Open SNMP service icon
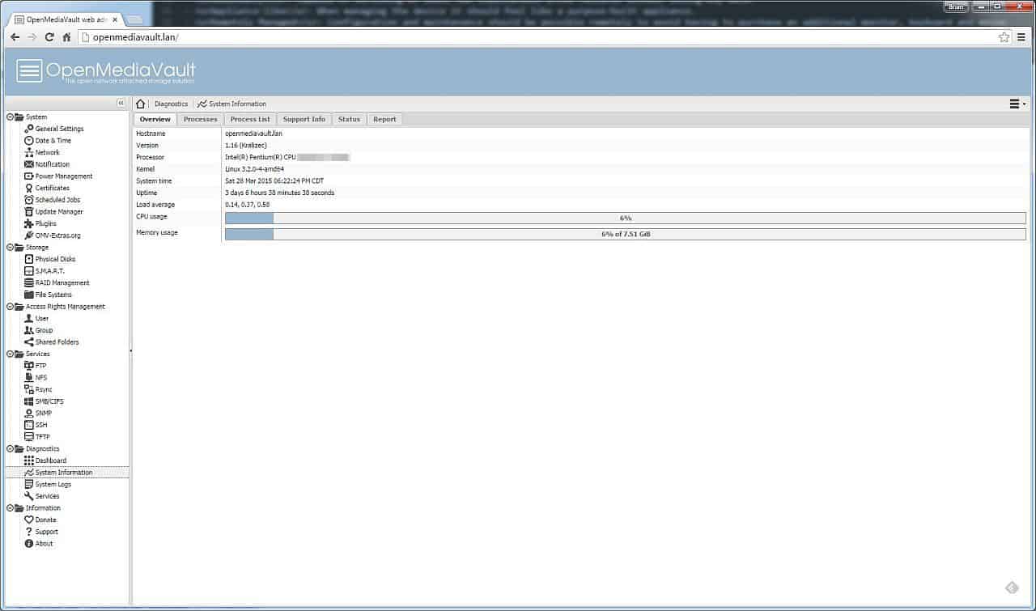 (x=29, y=414)
